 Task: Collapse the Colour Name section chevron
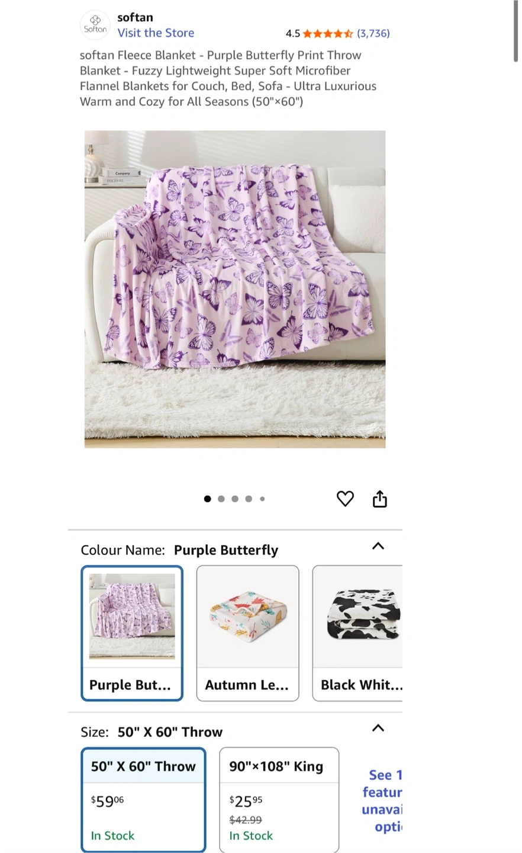[x=378, y=546]
